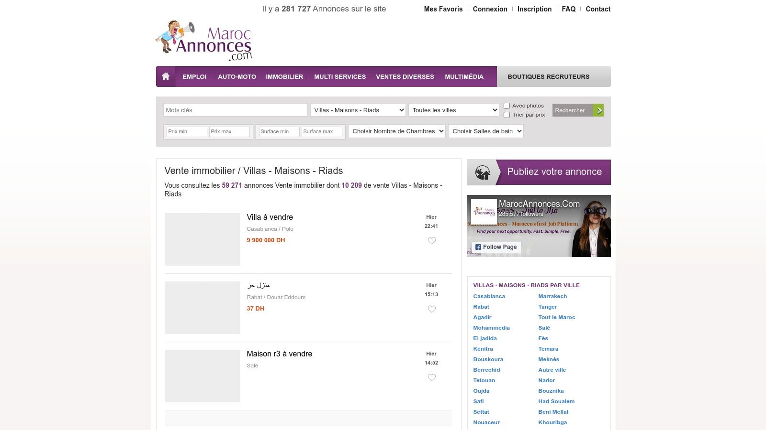Open the AUTO-MOTO menu
The height and width of the screenshot is (430, 766).
click(237, 76)
